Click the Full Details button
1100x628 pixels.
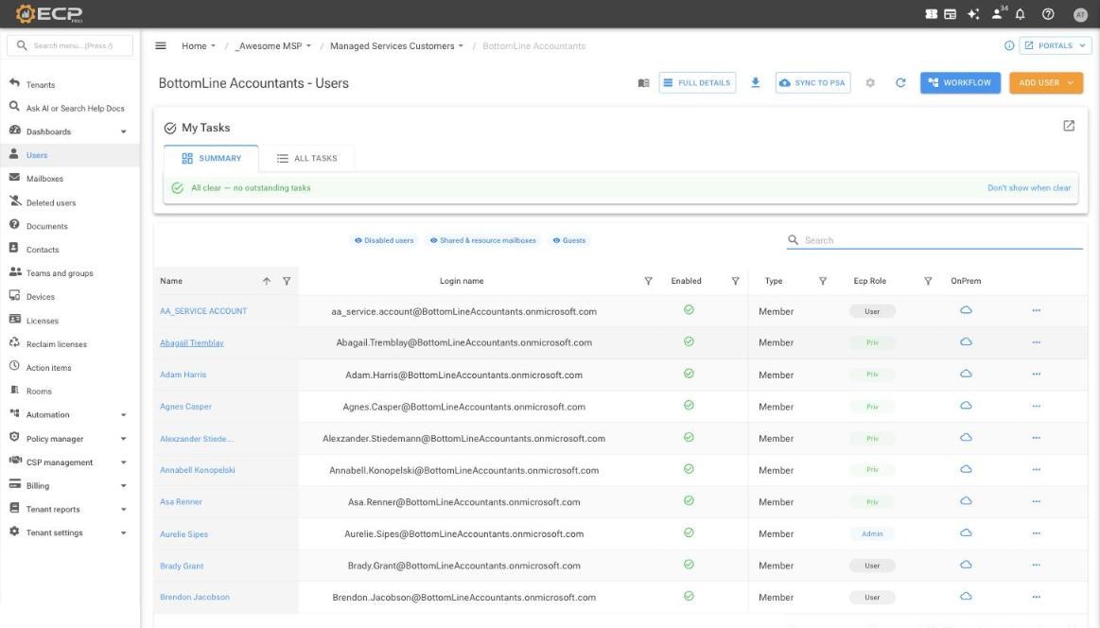point(697,83)
